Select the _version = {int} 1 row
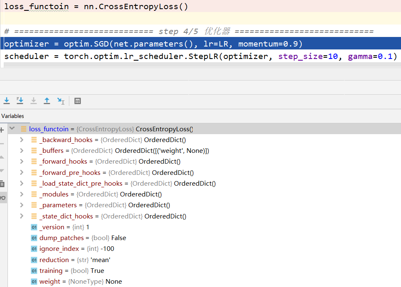401x287 pixels. [204, 227]
